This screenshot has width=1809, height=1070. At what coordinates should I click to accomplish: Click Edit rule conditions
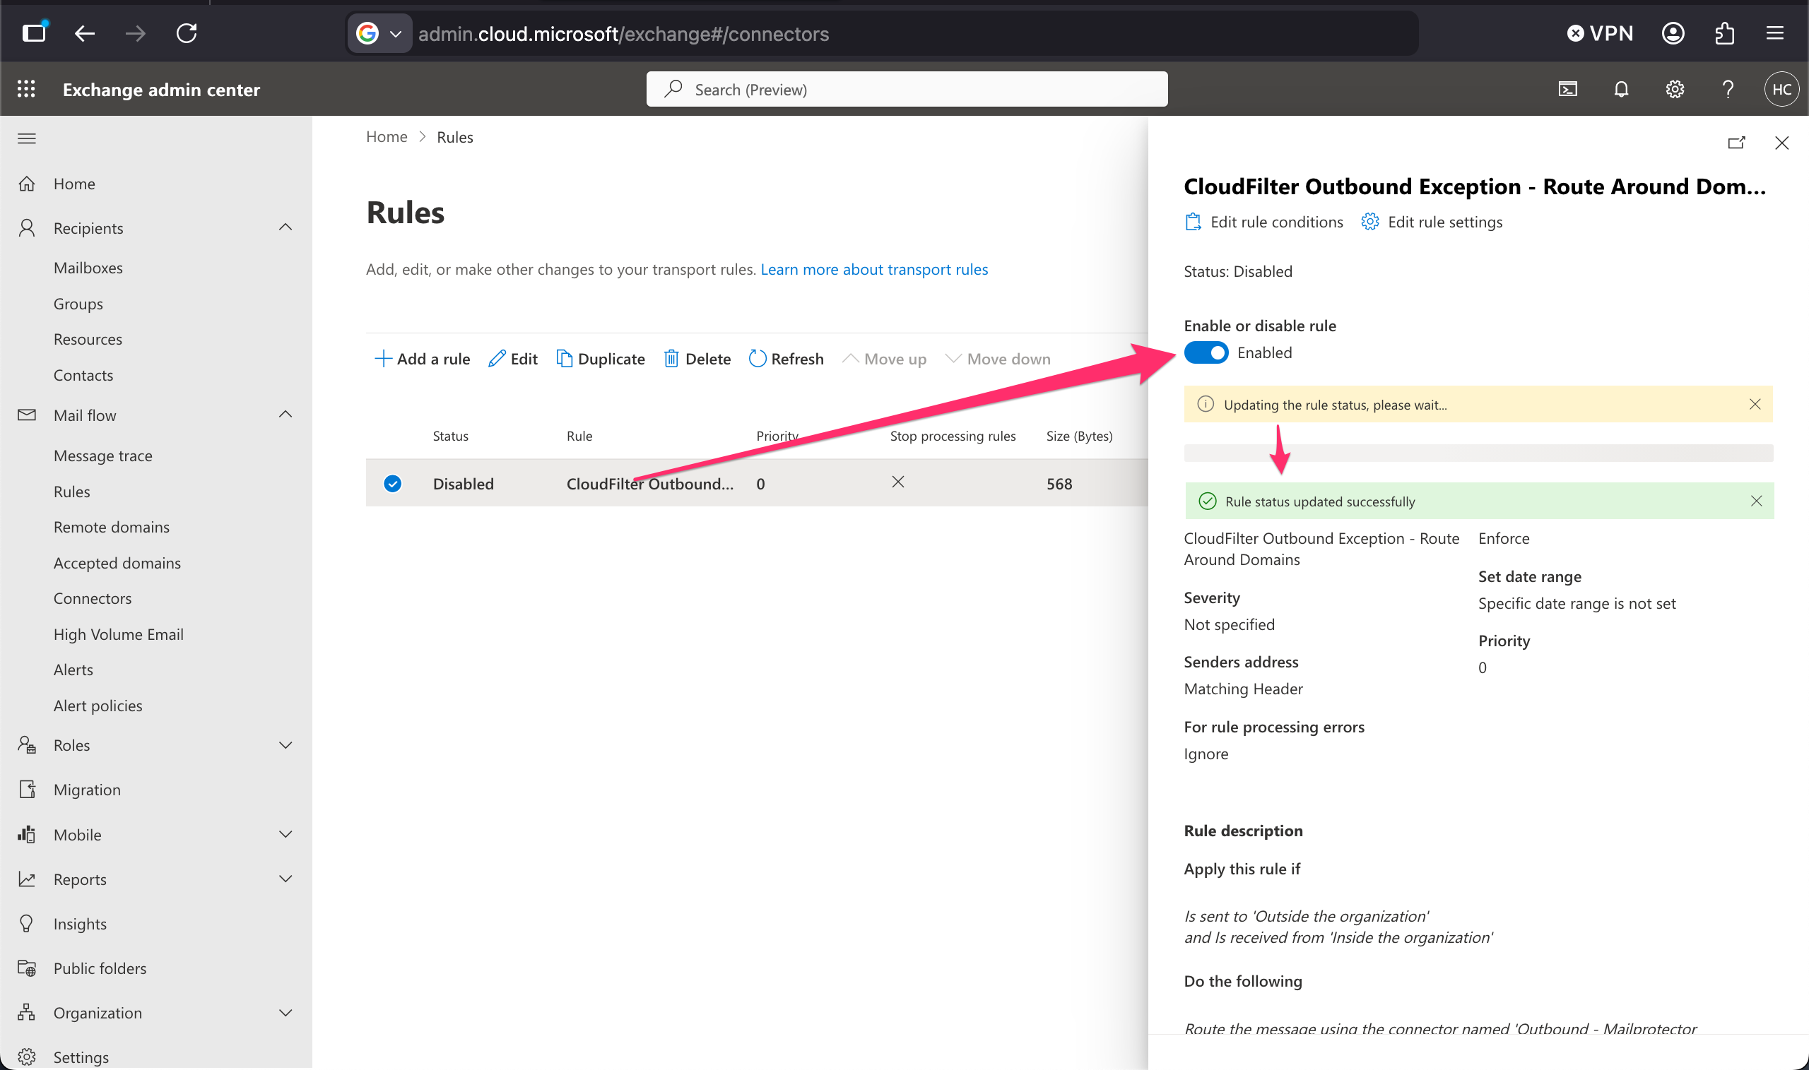[1263, 222]
